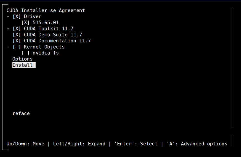Collapse the Driver section minus sign

(8, 17)
